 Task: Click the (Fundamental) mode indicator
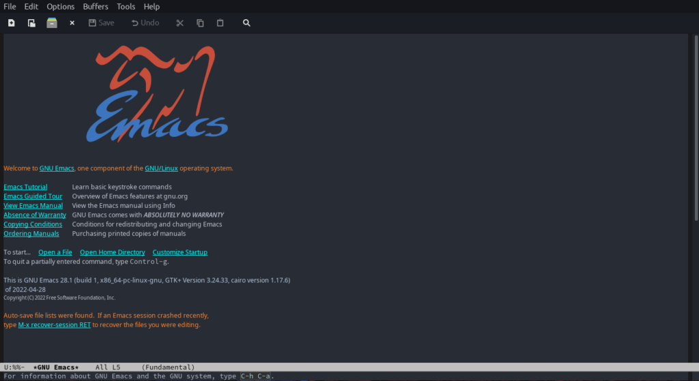click(168, 367)
